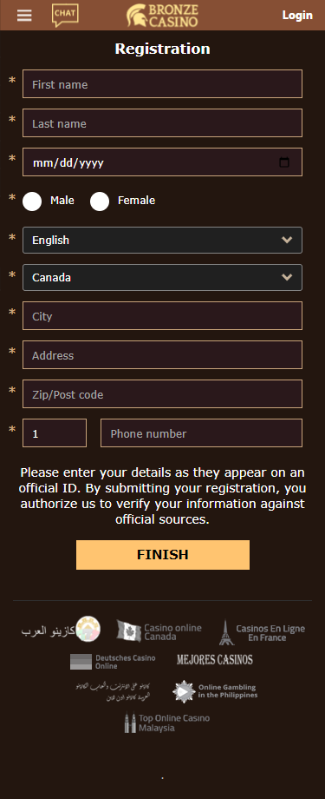Select the Male radio button

tap(32, 201)
